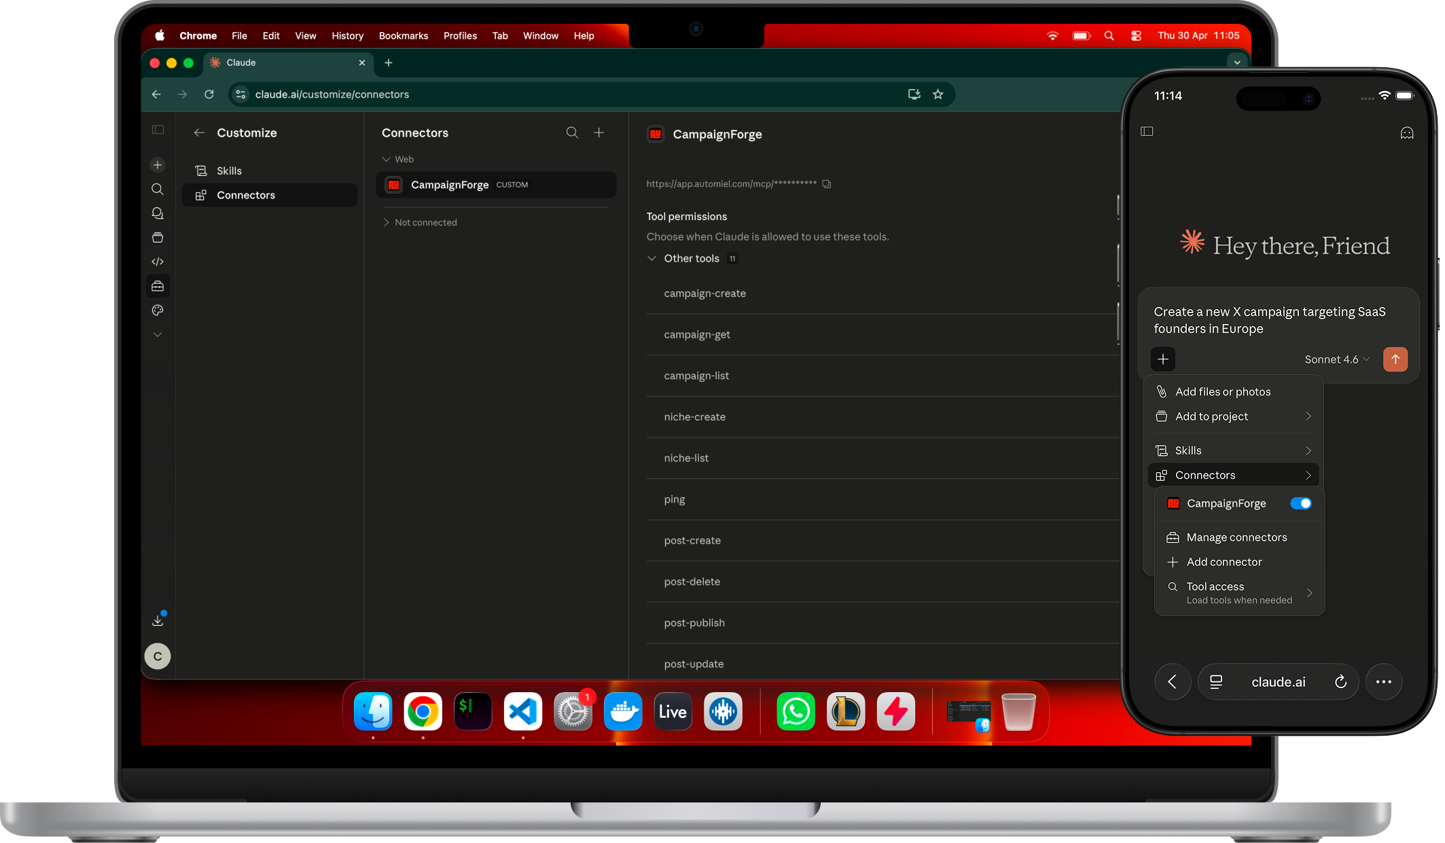Tap Manage connectors on the phone
The width and height of the screenshot is (1445, 843).
[x=1240, y=537]
